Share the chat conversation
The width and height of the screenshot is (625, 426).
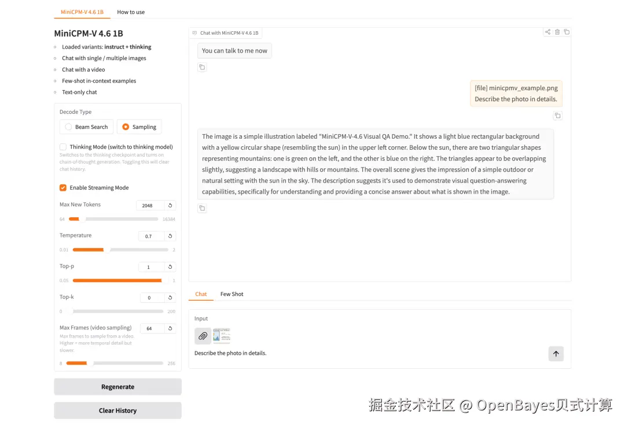tap(547, 32)
